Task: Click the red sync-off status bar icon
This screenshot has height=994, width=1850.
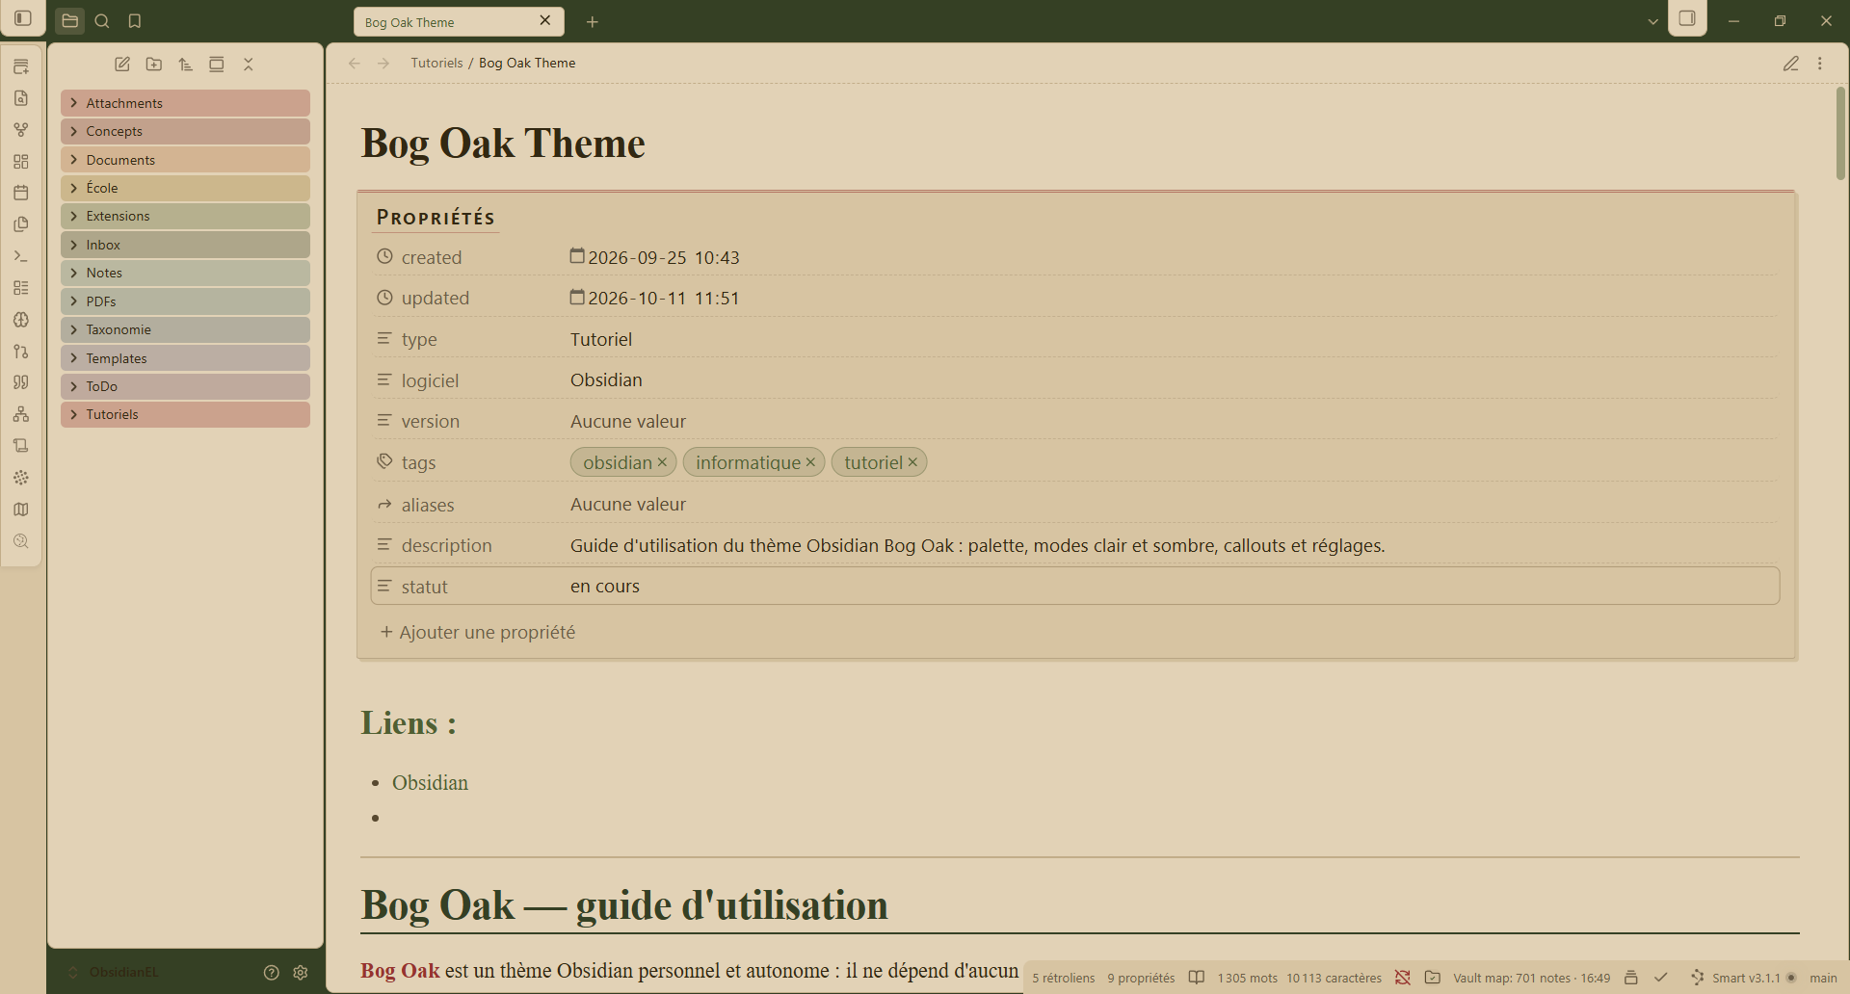Action: pyautogui.click(x=1403, y=978)
